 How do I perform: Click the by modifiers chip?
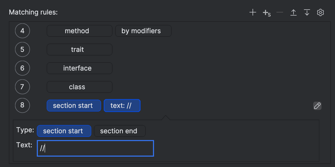(x=143, y=31)
